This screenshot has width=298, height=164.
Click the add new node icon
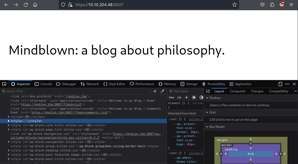[155, 91]
